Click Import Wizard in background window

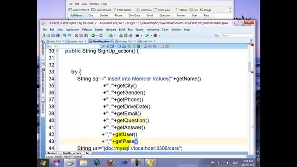point(78,10)
